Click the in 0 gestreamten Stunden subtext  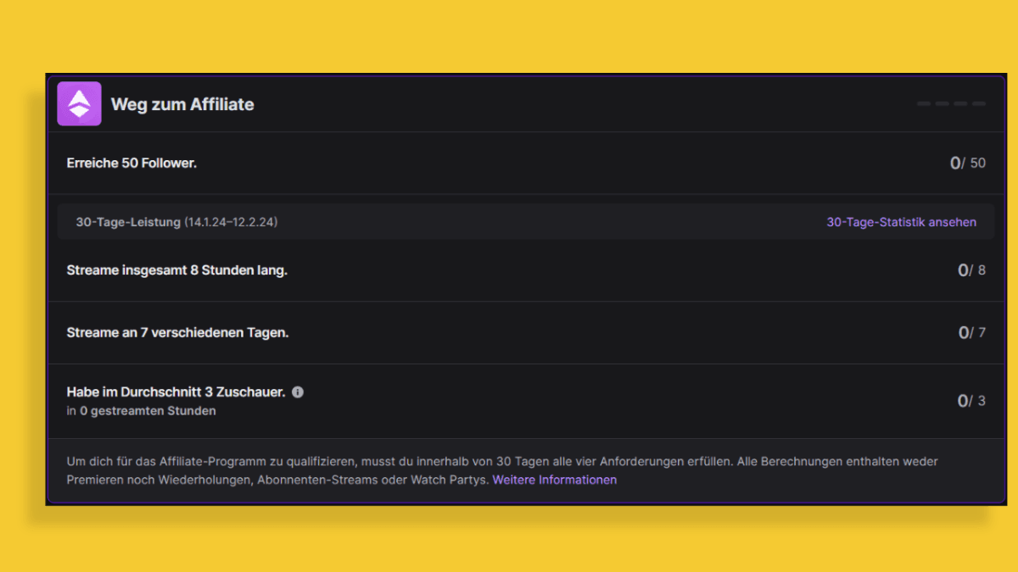141,410
